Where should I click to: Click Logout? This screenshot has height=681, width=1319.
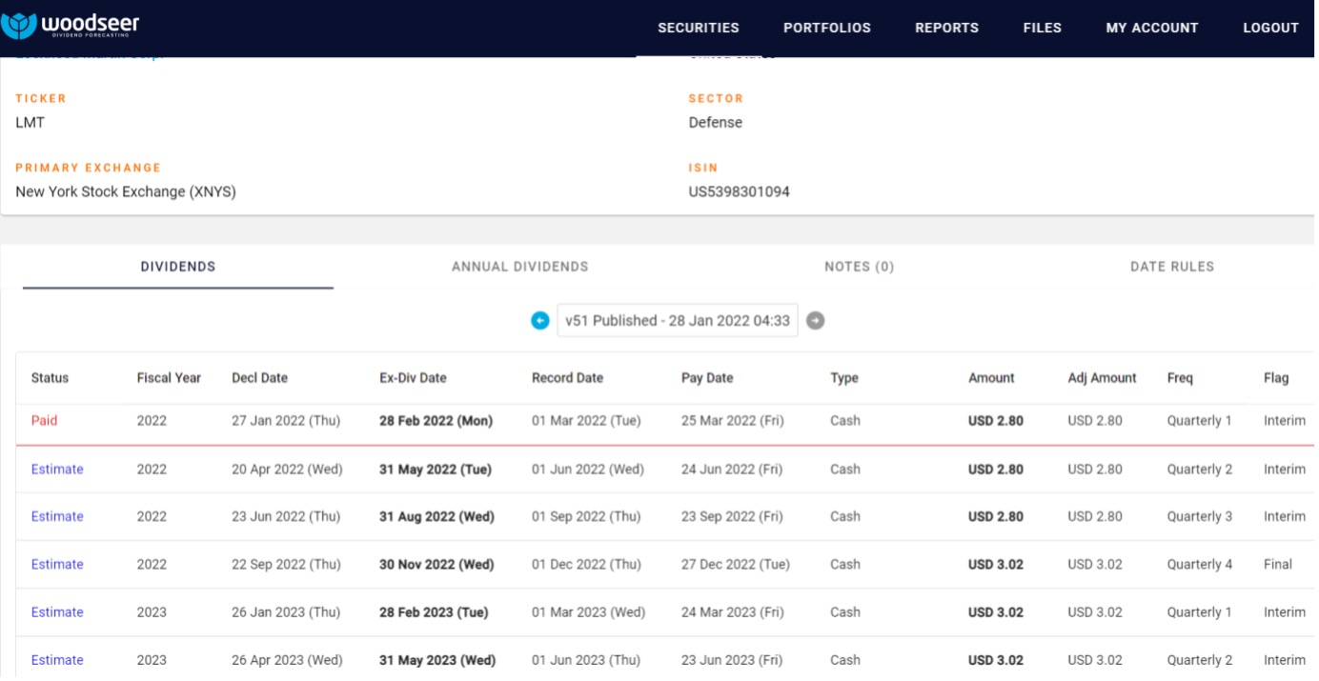[1271, 29]
